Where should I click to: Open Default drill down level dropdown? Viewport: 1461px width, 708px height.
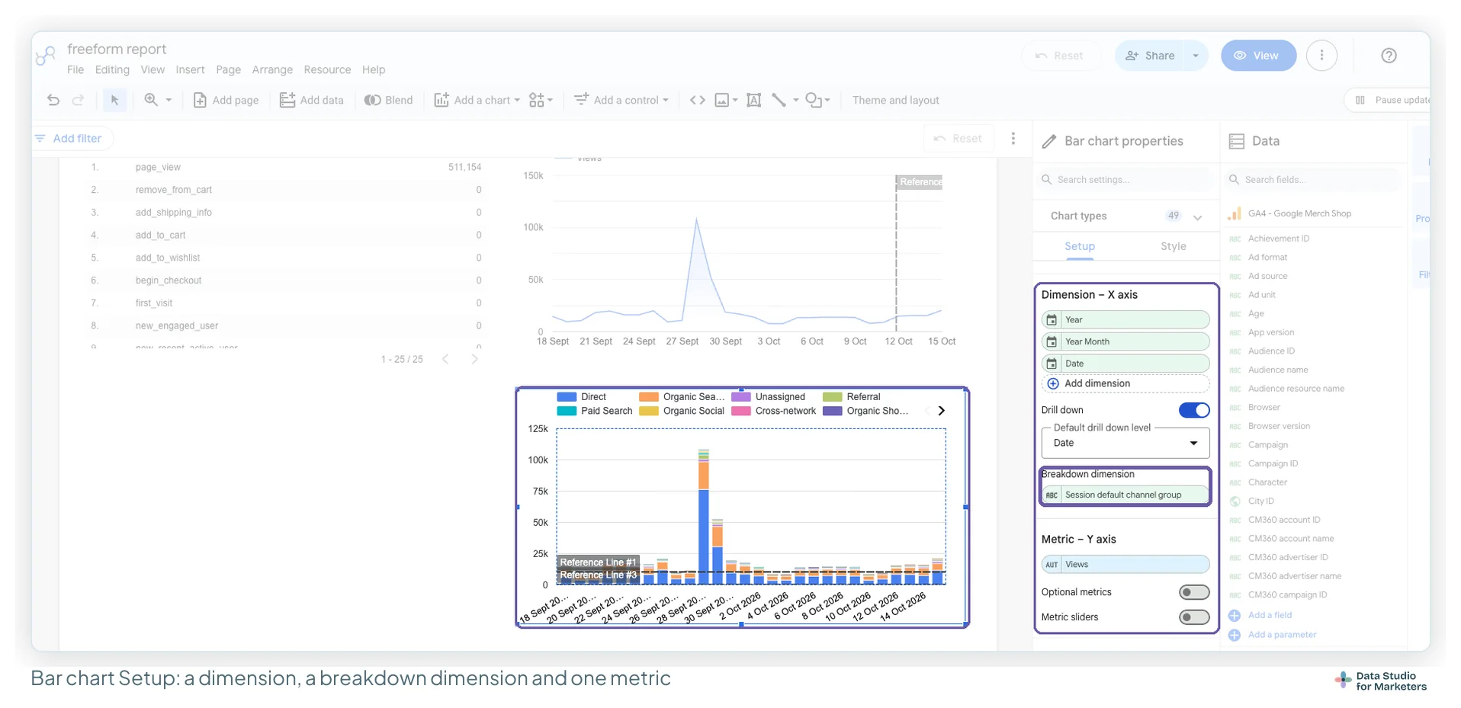coord(1125,443)
